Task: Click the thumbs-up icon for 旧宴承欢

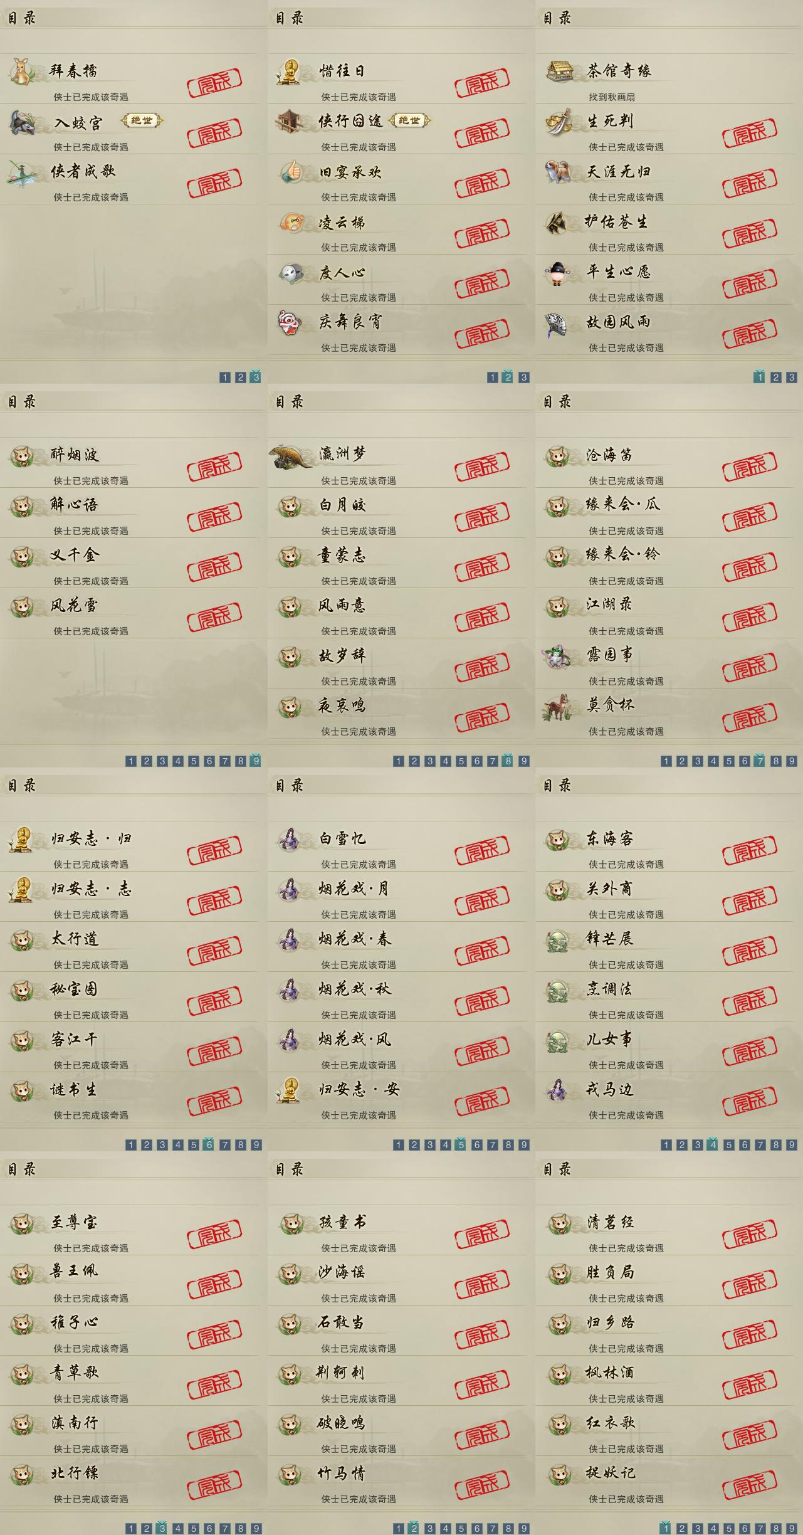Action: click(291, 172)
